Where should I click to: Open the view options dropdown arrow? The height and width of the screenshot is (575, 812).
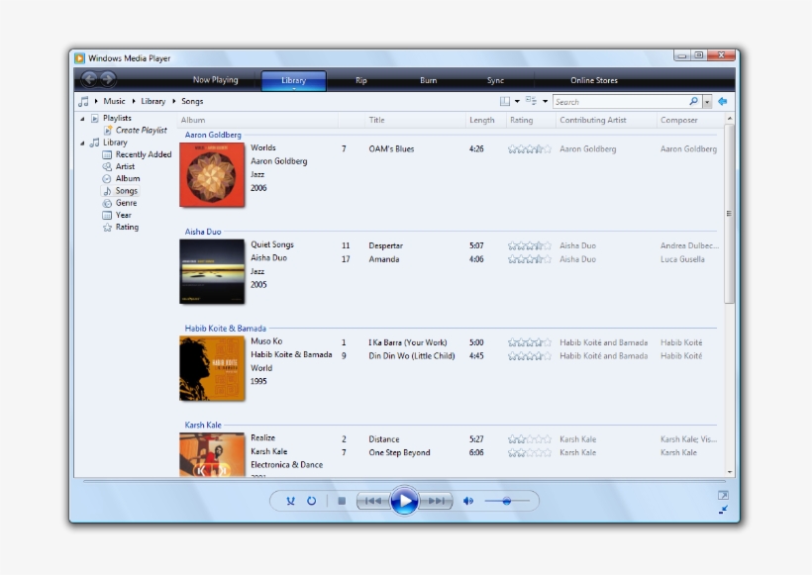[545, 101]
